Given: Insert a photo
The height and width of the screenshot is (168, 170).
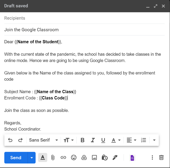Looking at the screenshot, I should coord(95,157).
